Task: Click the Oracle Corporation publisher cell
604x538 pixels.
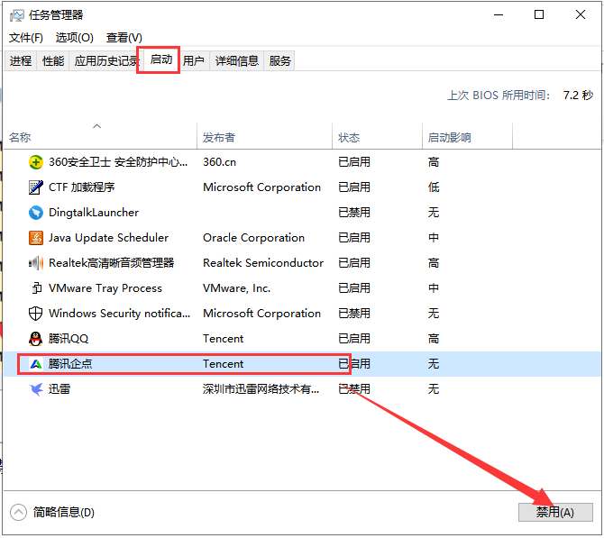Action: 253,238
